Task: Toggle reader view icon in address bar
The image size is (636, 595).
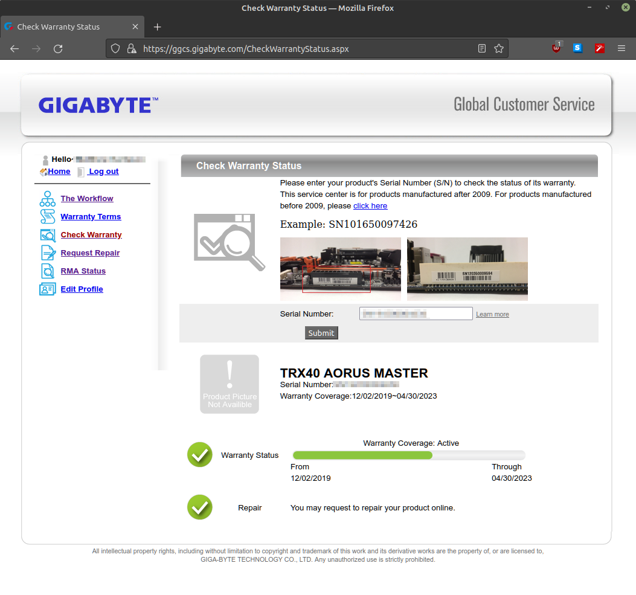Action: coord(482,49)
